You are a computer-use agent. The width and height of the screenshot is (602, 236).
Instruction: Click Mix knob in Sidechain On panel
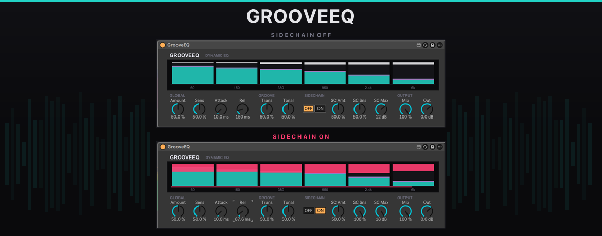click(405, 211)
